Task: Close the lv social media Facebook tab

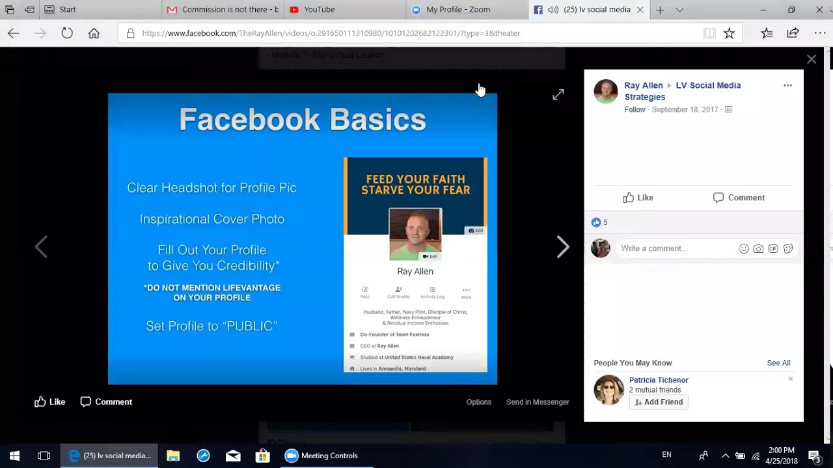Action: [x=640, y=10]
